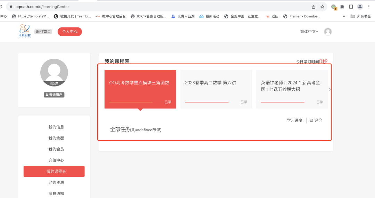Viewport: 375px width, 198px height.
Task: Click the share icon in the address bar
Action: tap(313, 7)
